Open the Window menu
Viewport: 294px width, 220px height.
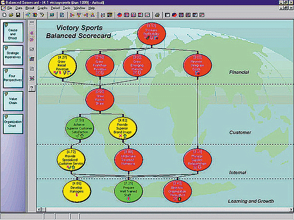[x=79, y=8]
